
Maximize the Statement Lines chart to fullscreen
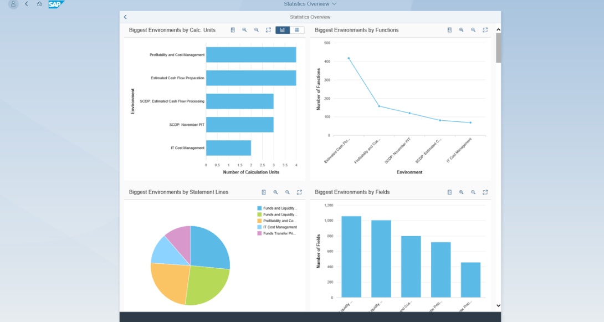[299, 192]
